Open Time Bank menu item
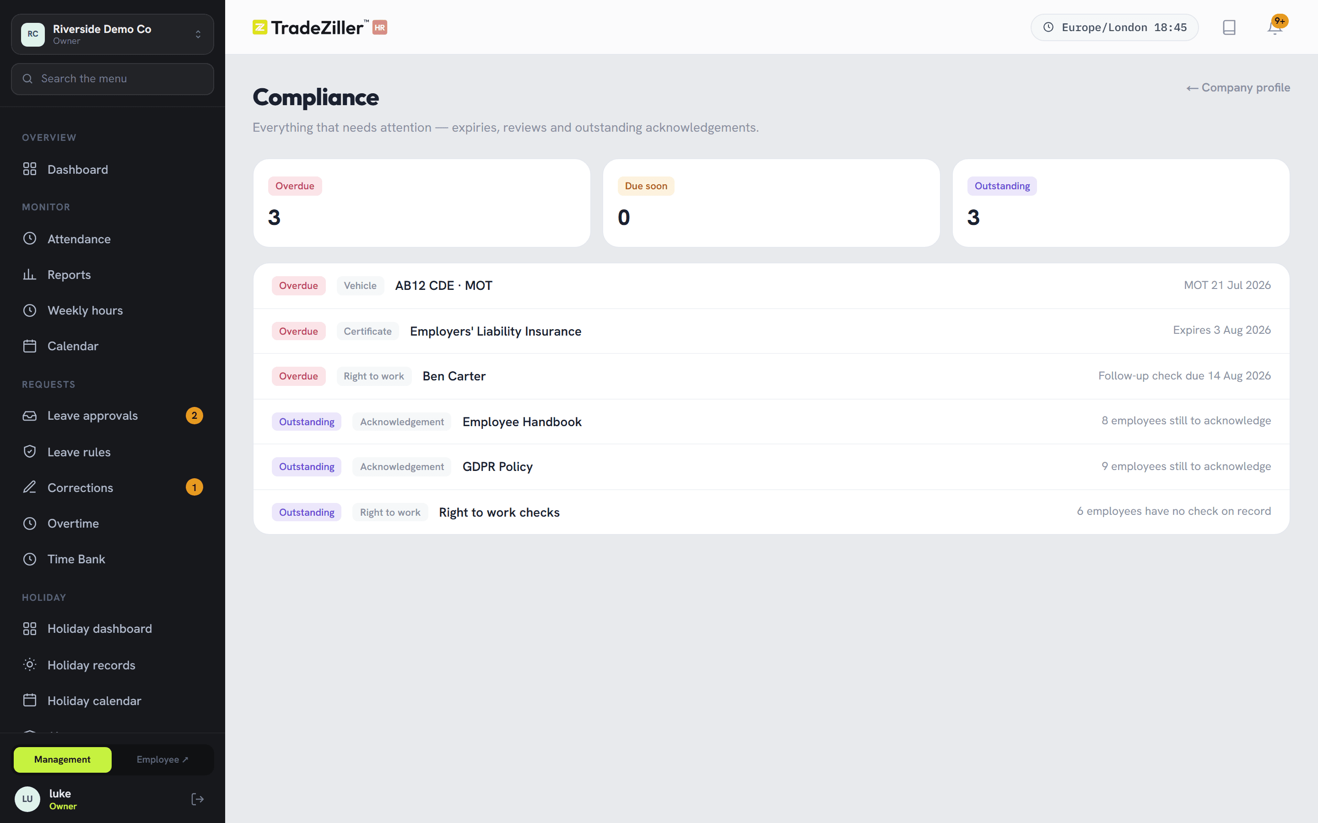1318x823 pixels. (x=113, y=559)
